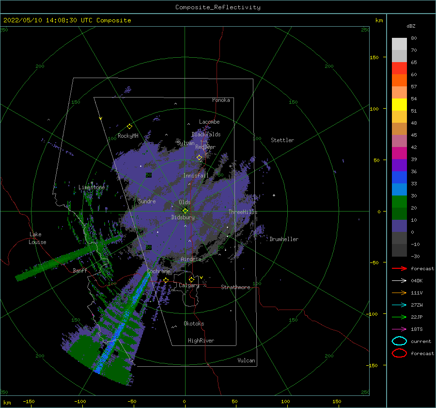
Task: Click the white plus marker east of ThreeHills
Action: pyautogui.click(x=274, y=195)
